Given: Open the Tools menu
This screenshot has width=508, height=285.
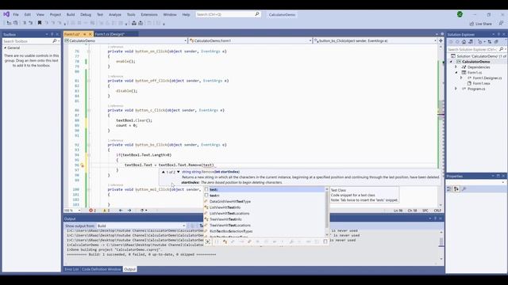Looking at the screenshot, I should [x=131, y=14].
